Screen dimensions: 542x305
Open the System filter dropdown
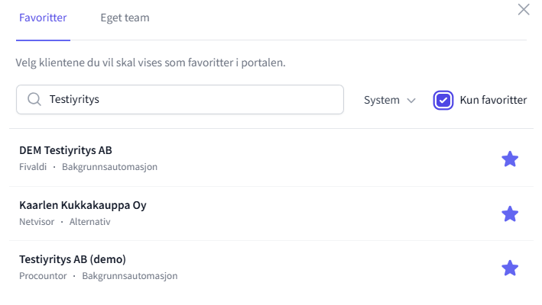[x=389, y=100]
